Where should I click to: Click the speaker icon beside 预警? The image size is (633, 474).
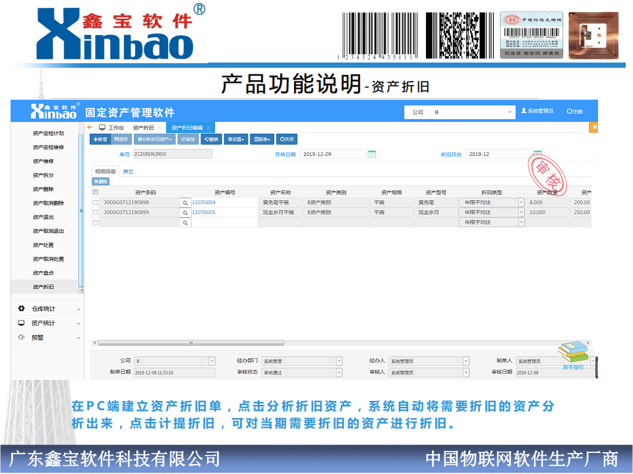tap(21, 337)
